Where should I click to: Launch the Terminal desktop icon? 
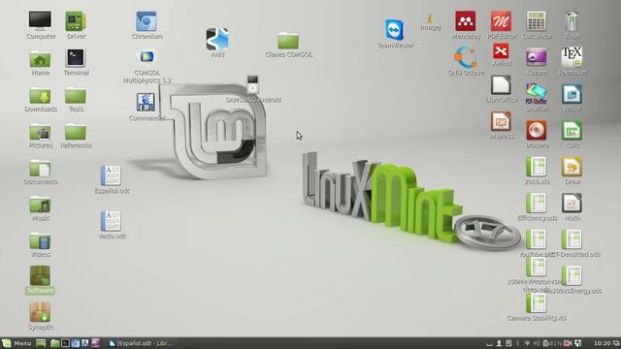76,58
